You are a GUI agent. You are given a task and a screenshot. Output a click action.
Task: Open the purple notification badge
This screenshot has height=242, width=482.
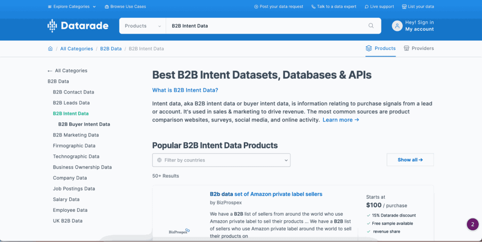tap(473, 224)
